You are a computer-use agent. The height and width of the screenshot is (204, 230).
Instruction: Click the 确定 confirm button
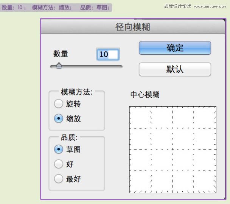pos(175,48)
